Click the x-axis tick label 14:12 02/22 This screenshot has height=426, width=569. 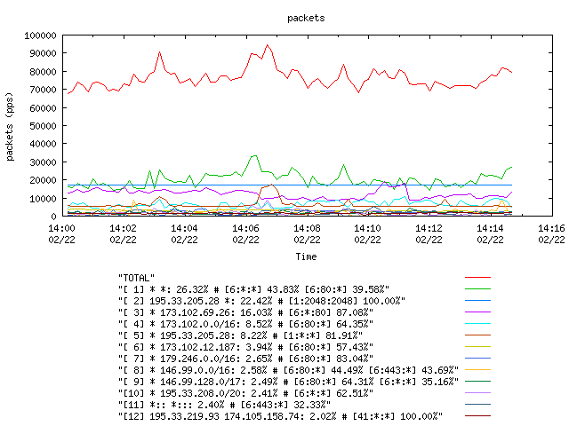(x=429, y=234)
